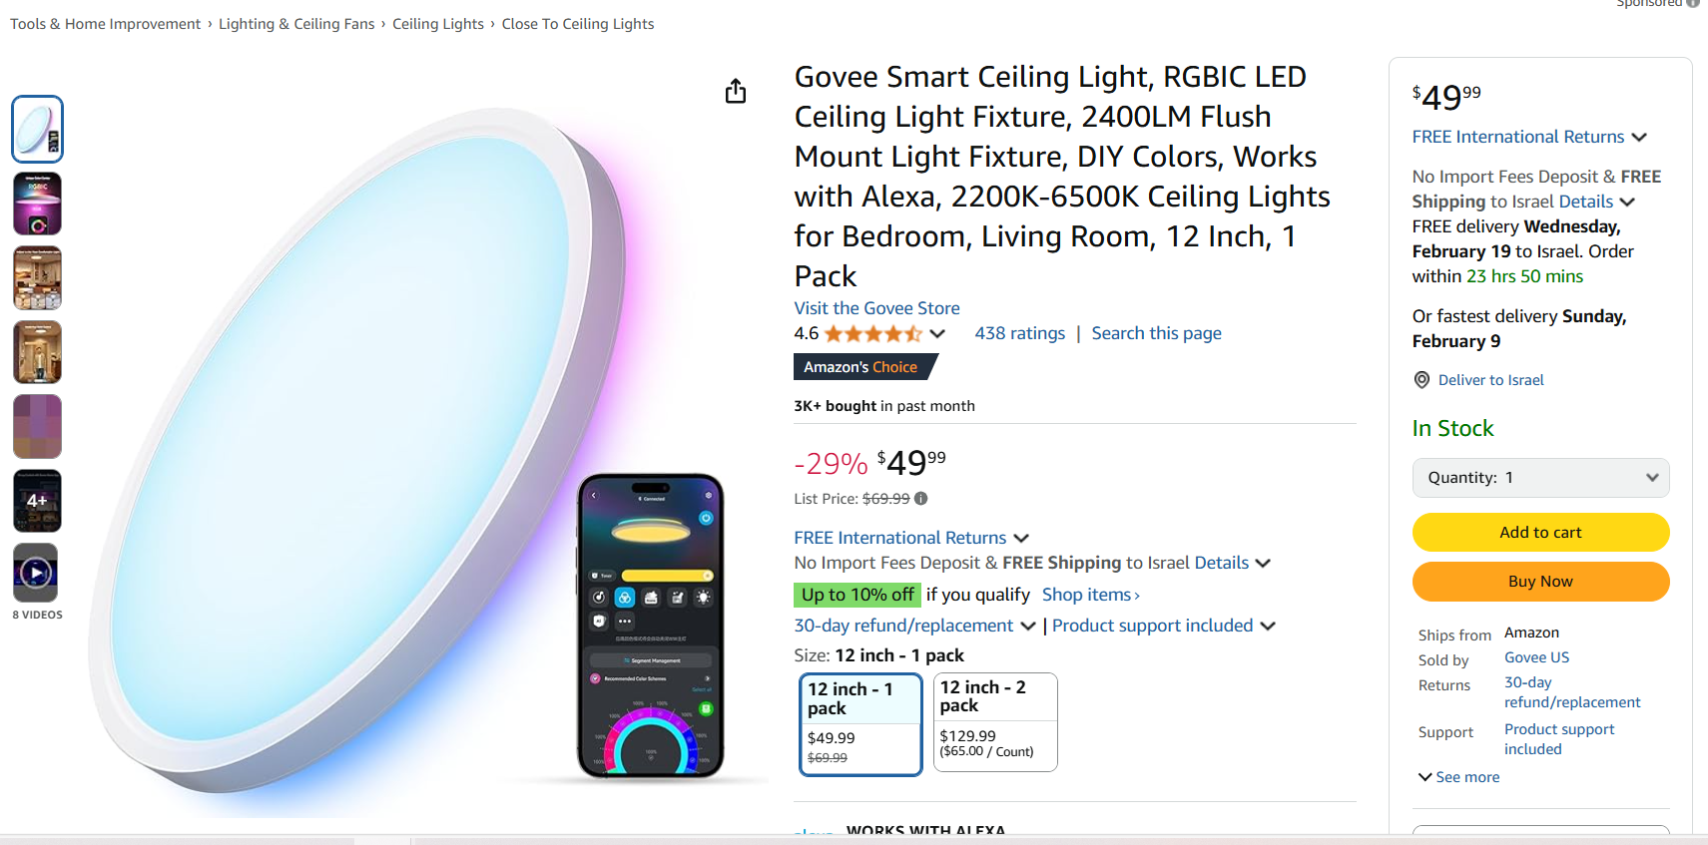
Task: Visit the Govee Store link
Action: tap(876, 308)
